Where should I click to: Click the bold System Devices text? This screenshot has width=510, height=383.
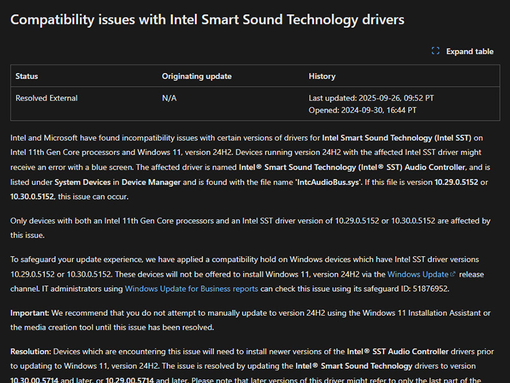coord(83,182)
